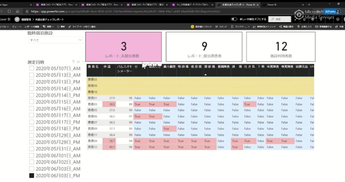Select レポート_提出済患者 card showing 9
The image size is (345, 182).
204,47
